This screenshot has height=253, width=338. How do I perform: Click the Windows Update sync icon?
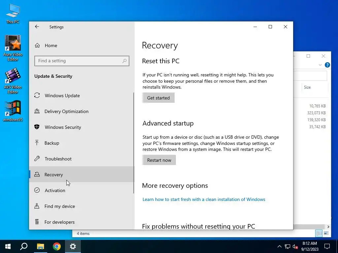point(37,95)
